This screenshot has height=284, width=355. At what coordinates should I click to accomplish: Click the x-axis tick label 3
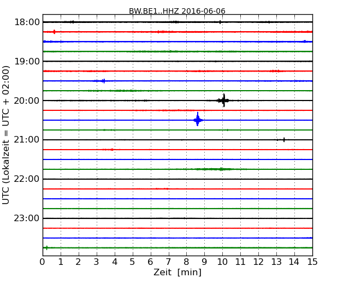click(97, 262)
